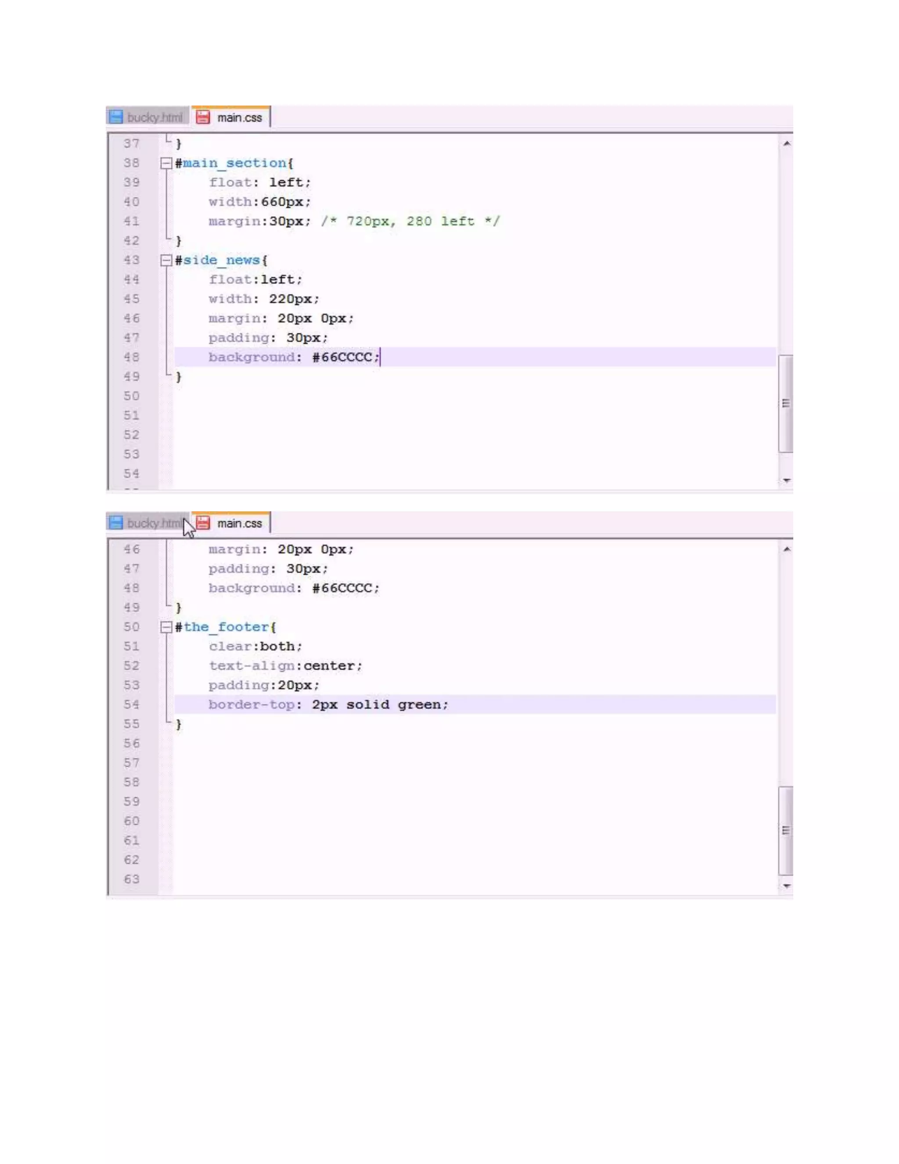The height and width of the screenshot is (1164, 899).
Task: Click line number 38 in gutter
Action: click(x=132, y=163)
